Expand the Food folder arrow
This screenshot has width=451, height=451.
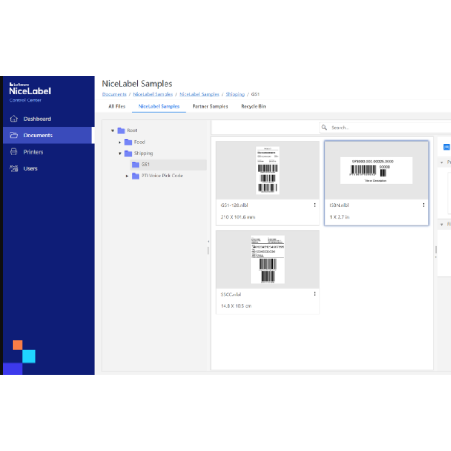(x=120, y=142)
